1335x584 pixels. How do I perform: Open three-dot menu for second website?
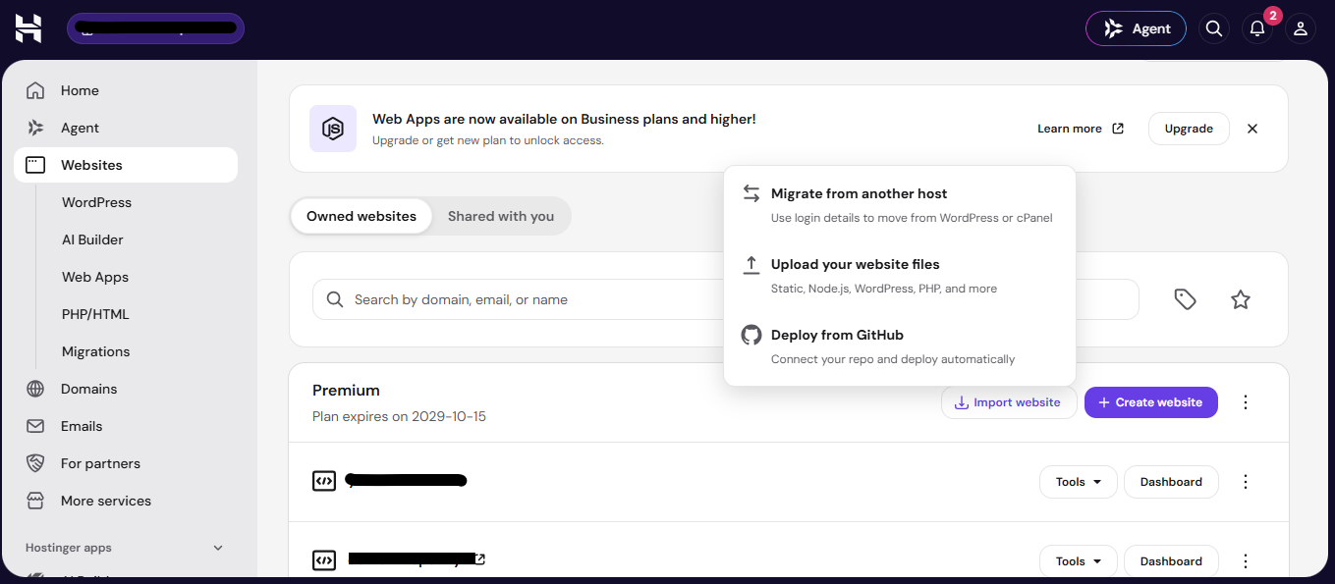coord(1246,561)
